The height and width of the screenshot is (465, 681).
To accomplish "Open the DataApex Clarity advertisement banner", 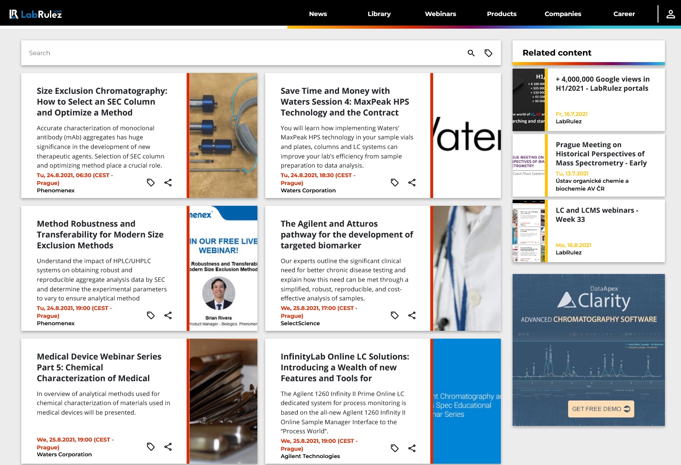I will coord(589,350).
